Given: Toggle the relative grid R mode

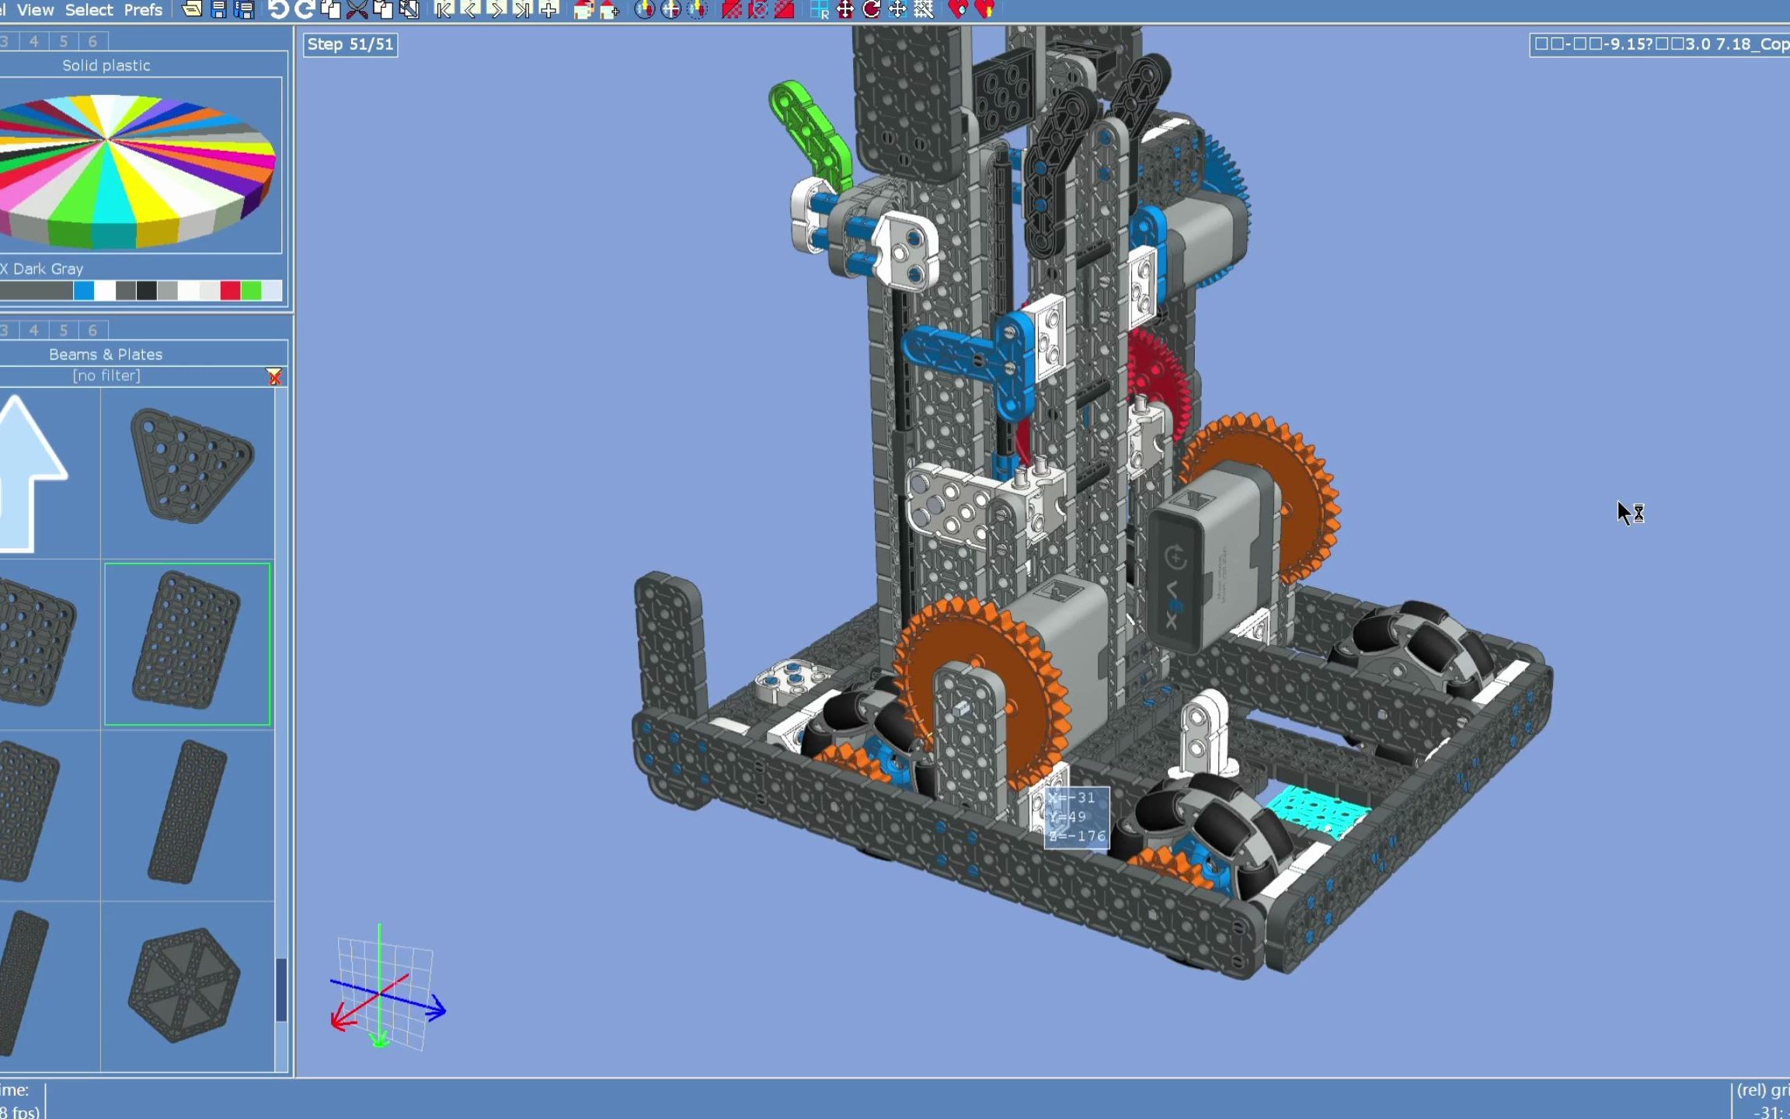Looking at the screenshot, I should 820,11.
